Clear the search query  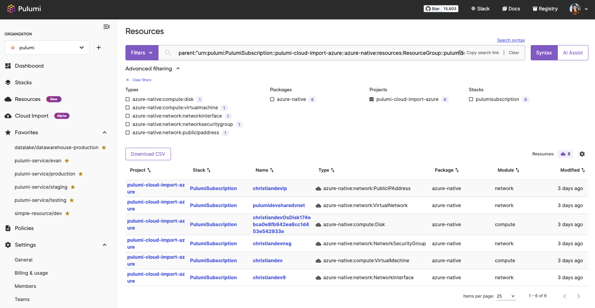click(x=514, y=53)
